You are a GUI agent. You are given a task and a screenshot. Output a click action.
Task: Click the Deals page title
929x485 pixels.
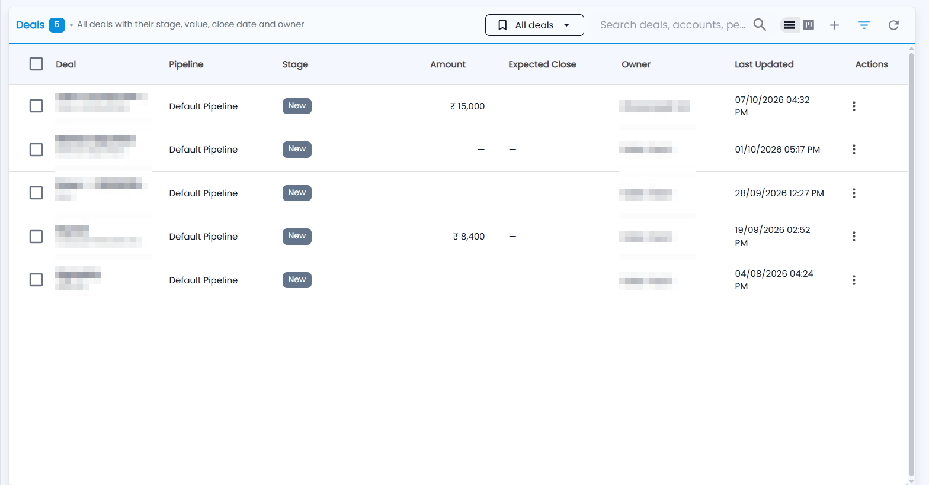[30, 25]
